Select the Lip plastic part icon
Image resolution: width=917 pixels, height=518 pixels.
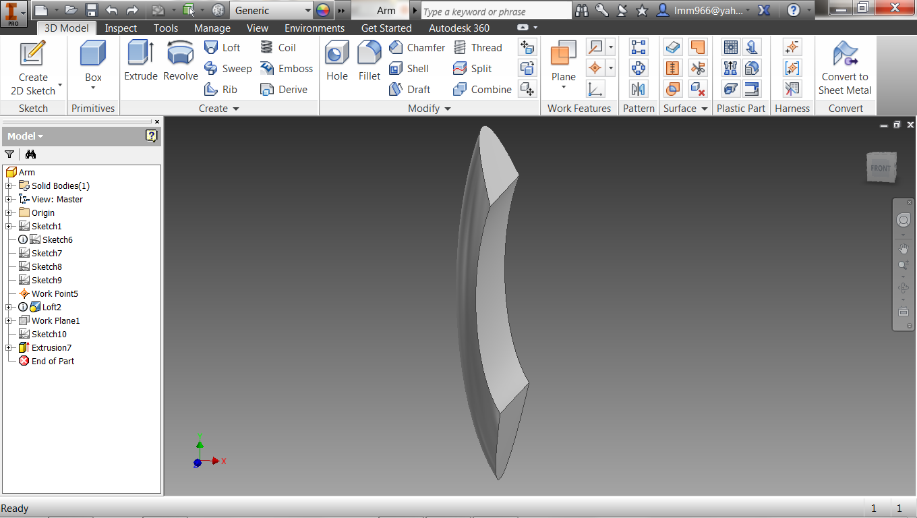(x=752, y=89)
